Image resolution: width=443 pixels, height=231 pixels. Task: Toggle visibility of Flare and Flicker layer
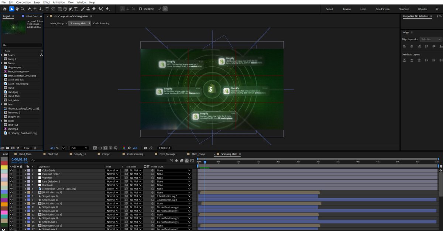(x=11, y=174)
